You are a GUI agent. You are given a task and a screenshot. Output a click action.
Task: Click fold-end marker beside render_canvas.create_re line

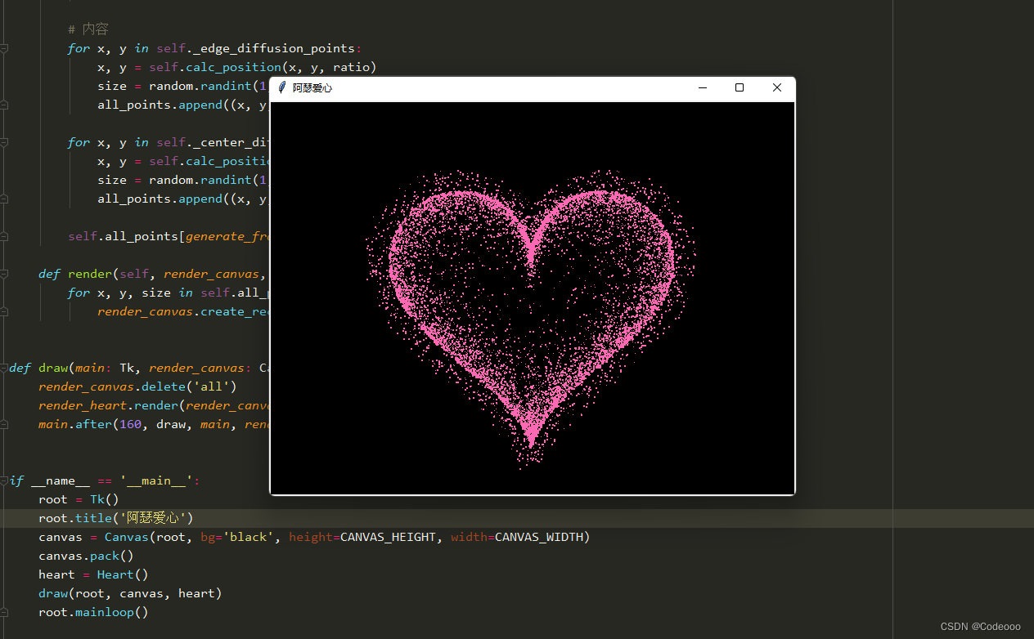4,312
